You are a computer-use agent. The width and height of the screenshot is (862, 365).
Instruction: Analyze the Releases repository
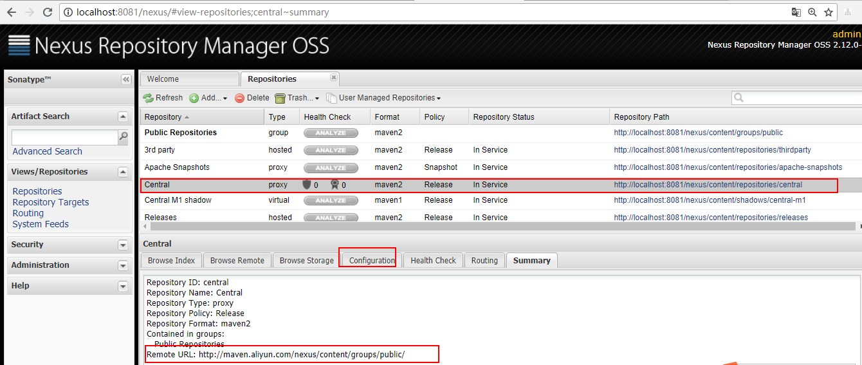[331, 218]
